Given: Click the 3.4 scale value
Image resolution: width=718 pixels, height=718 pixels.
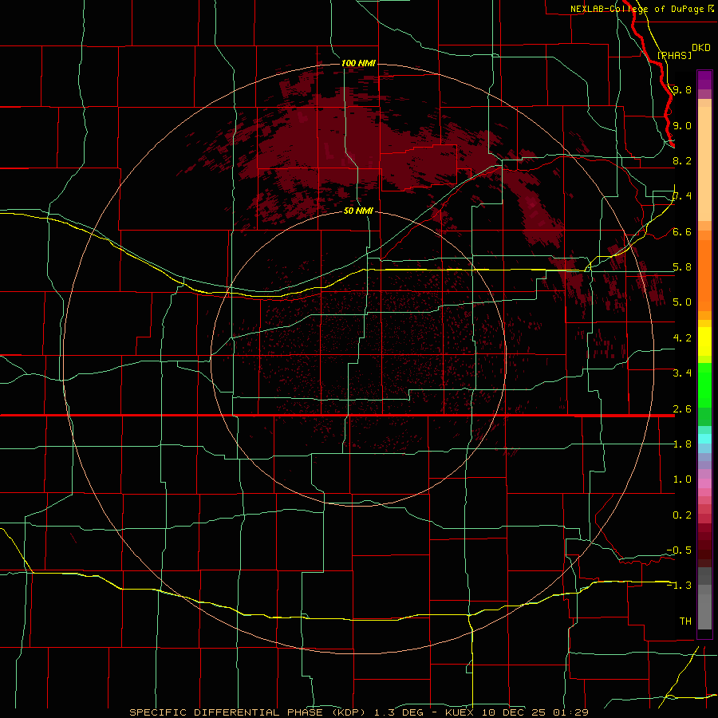Looking at the screenshot, I should 682,373.
